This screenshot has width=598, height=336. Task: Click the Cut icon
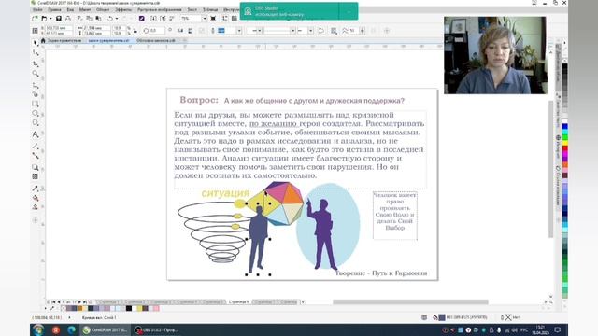click(x=79, y=19)
